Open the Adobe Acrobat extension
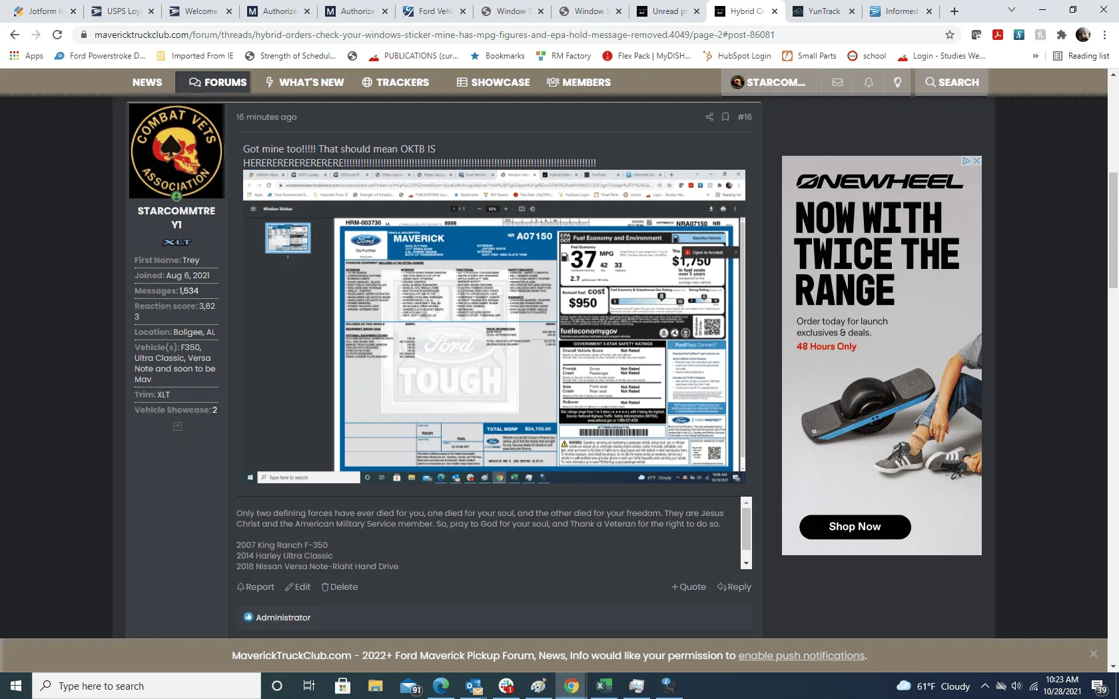 click(998, 35)
